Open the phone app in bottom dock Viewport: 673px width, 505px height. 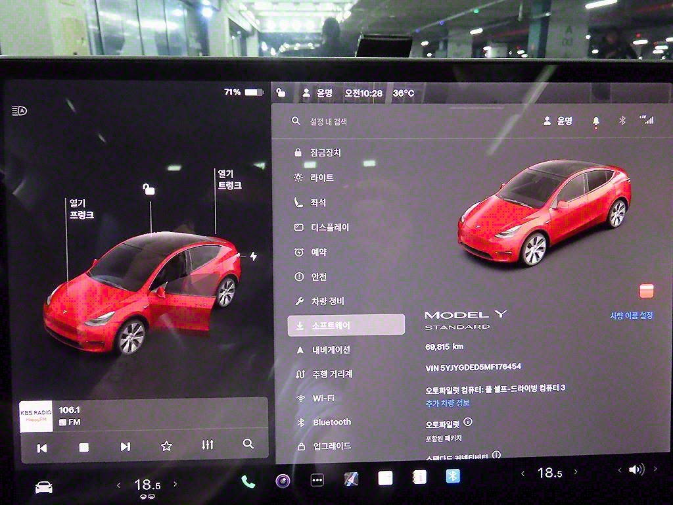(x=248, y=481)
